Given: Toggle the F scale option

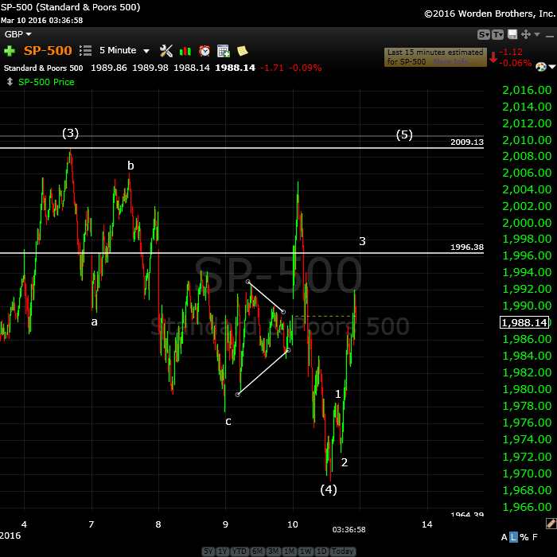Looking at the screenshot, I should [x=535, y=537].
